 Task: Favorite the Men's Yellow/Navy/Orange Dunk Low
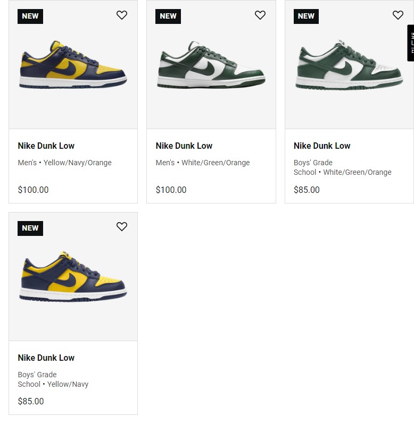[121, 15]
